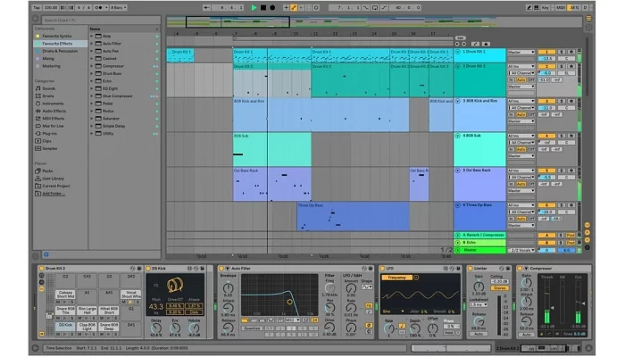Screen dimensions: 625x357
Task: Expand the Utility folder
Action: point(92,134)
